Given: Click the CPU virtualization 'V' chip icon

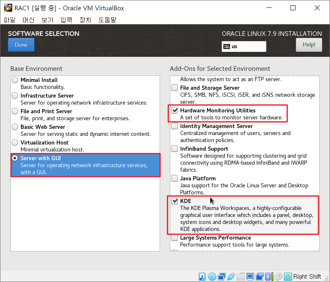Looking at the screenshot, I should [x=269, y=277].
